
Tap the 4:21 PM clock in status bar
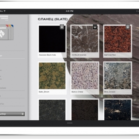coord(69,11)
